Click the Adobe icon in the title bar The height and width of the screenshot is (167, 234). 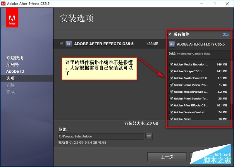pyautogui.click(x=3, y=4)
